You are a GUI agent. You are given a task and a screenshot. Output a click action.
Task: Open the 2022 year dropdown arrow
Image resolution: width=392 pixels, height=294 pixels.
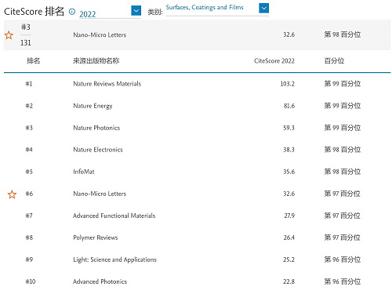(136, 11)
